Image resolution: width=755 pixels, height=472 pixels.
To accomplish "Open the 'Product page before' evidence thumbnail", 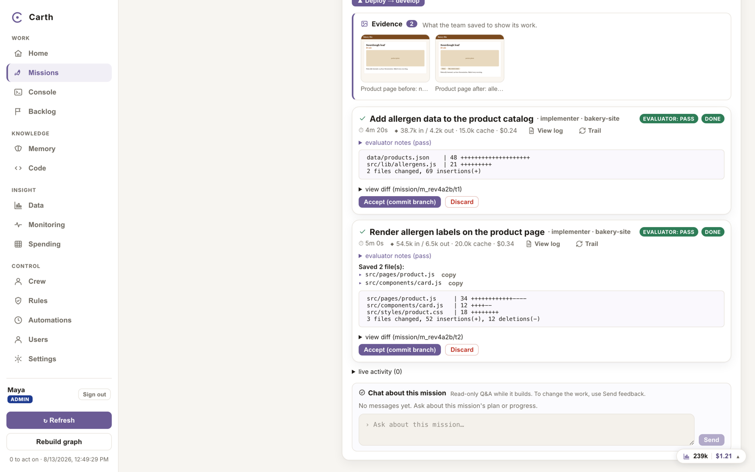I will (395, 58).
